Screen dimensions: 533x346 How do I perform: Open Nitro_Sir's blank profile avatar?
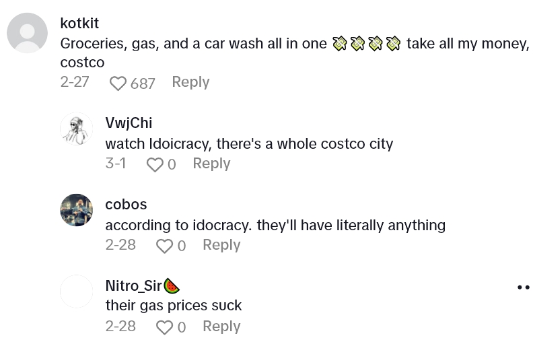pyautogui.click(x=76, y=291)
